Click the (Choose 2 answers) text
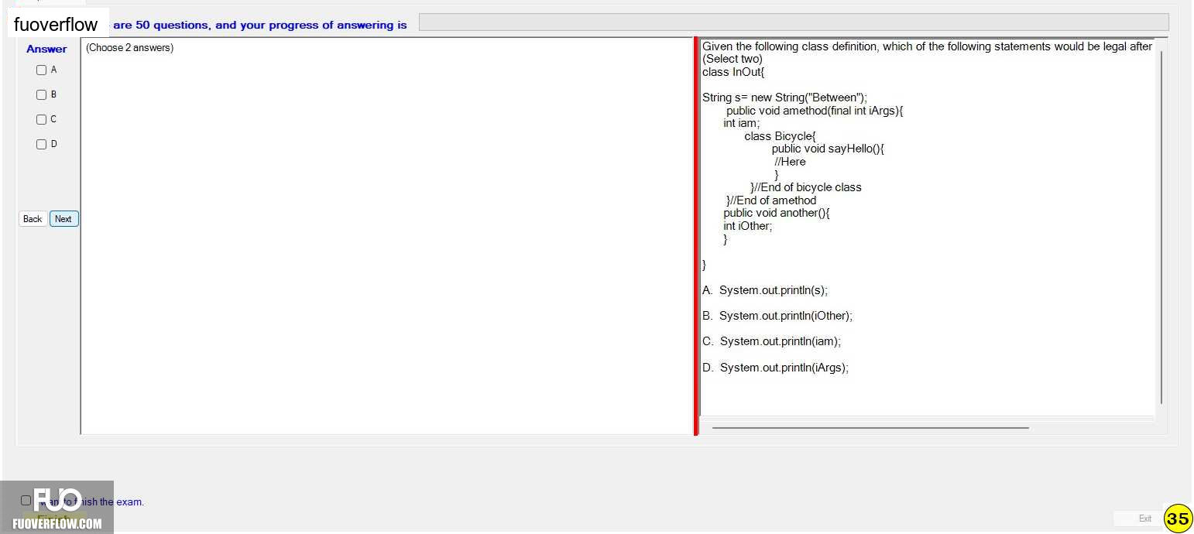1194x534 pixels. pyautogui.click(x=130, y=48)
